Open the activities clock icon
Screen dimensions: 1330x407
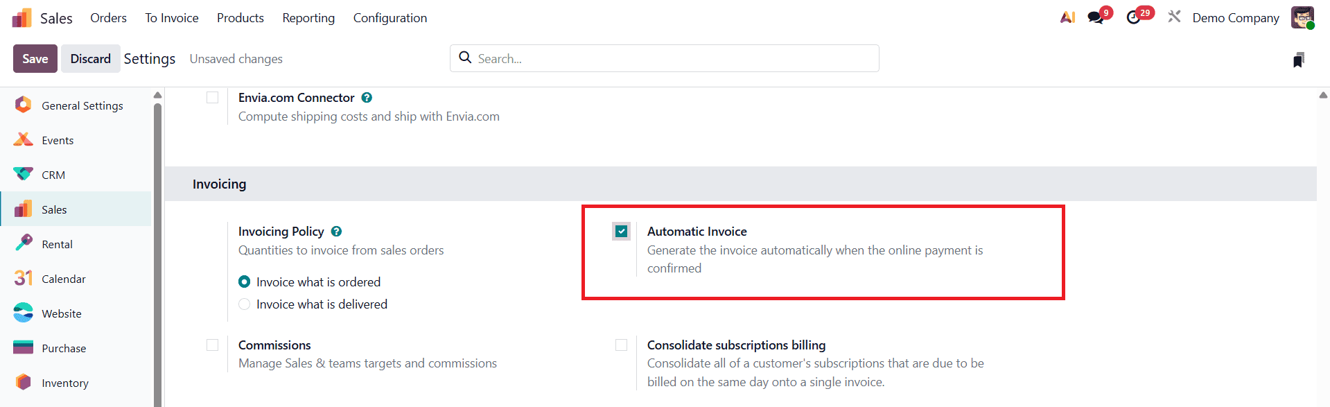point(1134,17)
